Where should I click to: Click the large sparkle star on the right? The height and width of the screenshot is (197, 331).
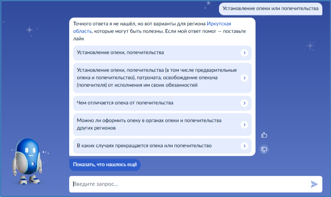[x=310, y=45]
